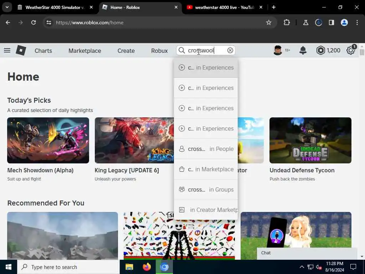Viewport: 365px width, 274px height.
Task: Open the Roblox hamburger navigation menu
Action: pos(7,50)
